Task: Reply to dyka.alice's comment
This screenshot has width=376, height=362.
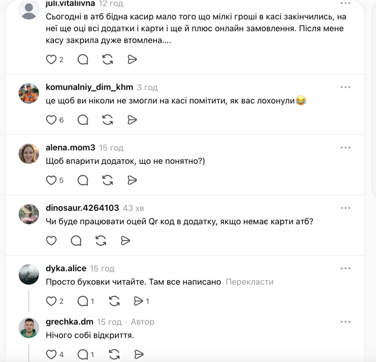Action: [83, 301]
